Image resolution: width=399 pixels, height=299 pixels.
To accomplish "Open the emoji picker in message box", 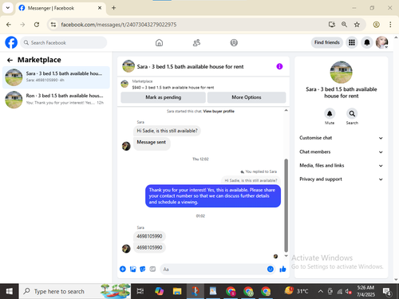I will click(271, 269).
